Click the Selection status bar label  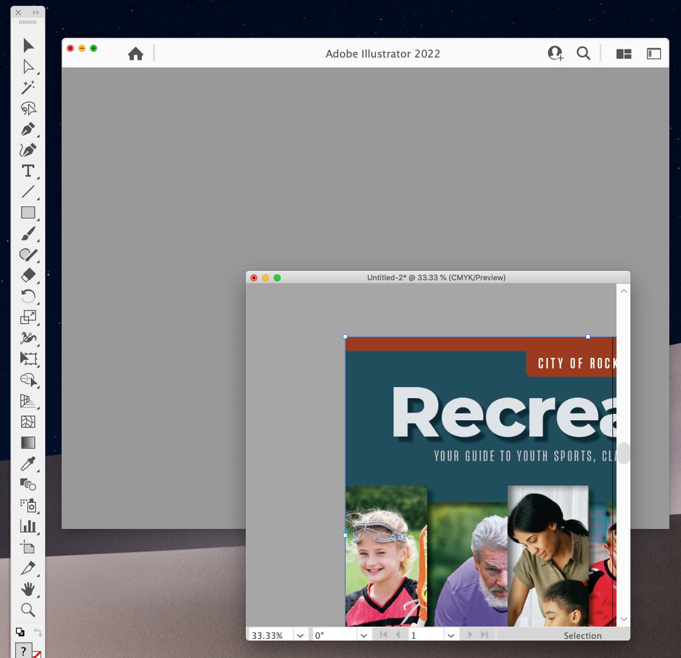click(x=582, y=635)
